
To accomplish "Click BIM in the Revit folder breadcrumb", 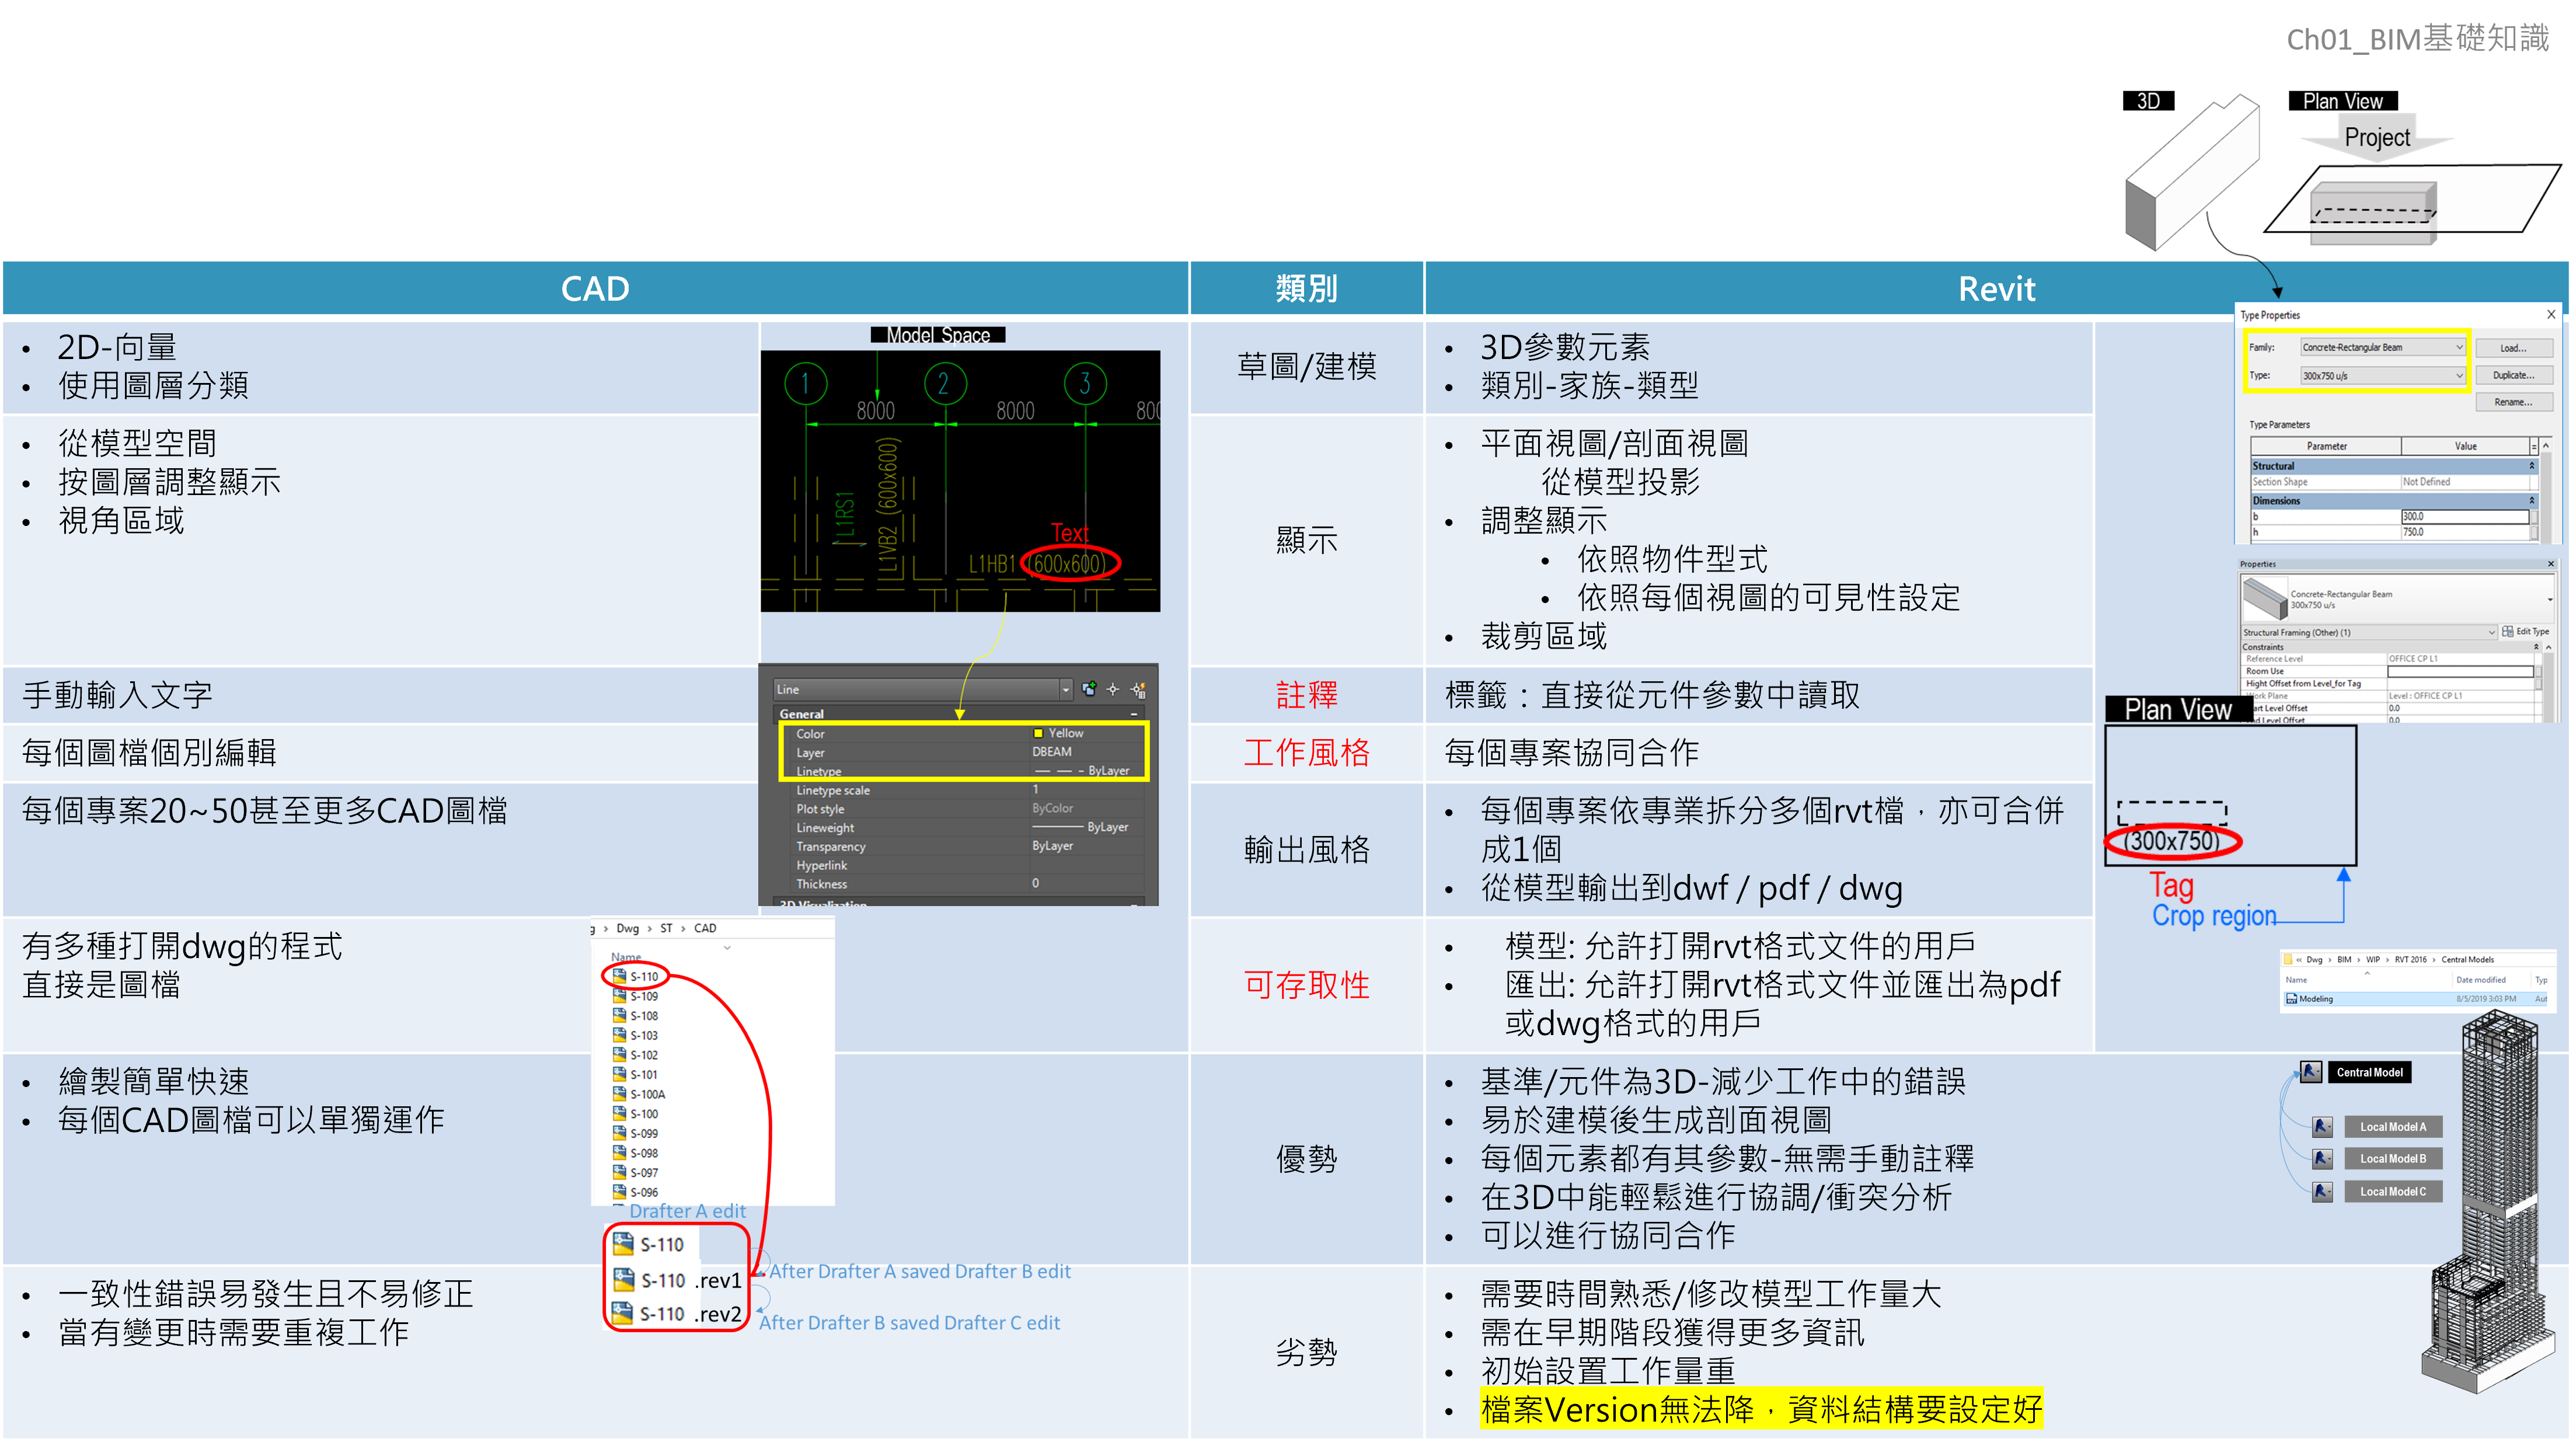I will (x=2344, y=960).
